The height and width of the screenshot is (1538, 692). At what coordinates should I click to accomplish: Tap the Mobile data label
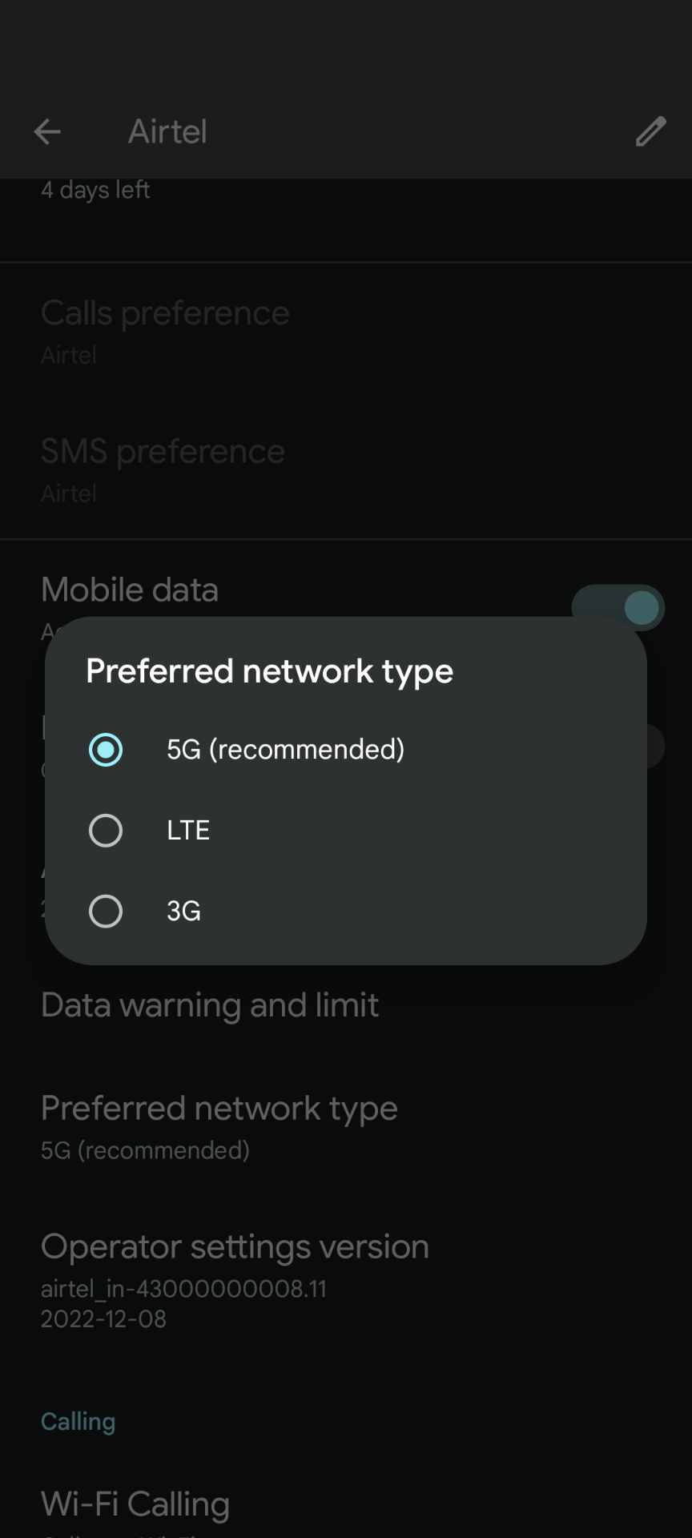[x=130, y=590]
